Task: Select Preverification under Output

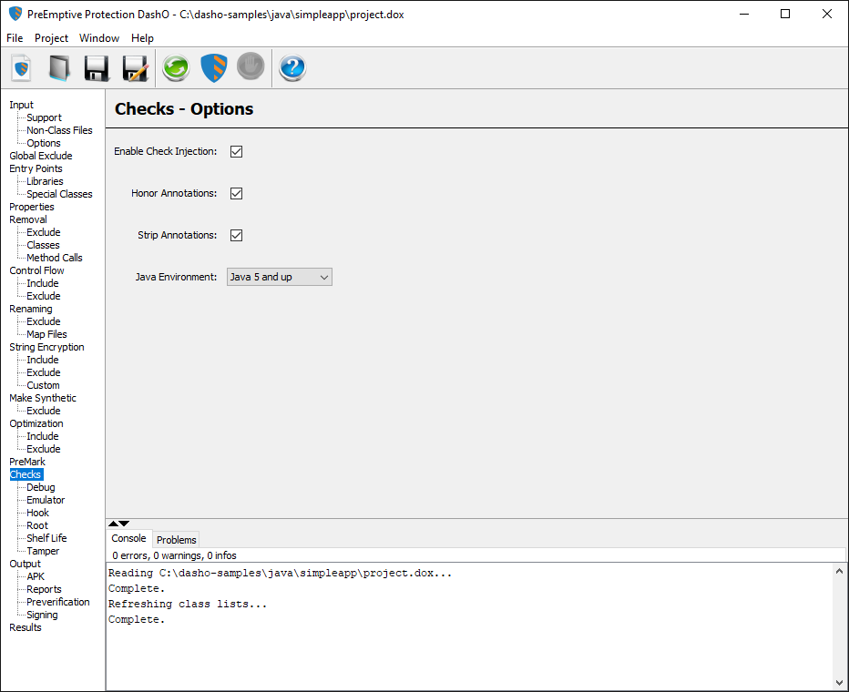Action: [x=58, y=602]
